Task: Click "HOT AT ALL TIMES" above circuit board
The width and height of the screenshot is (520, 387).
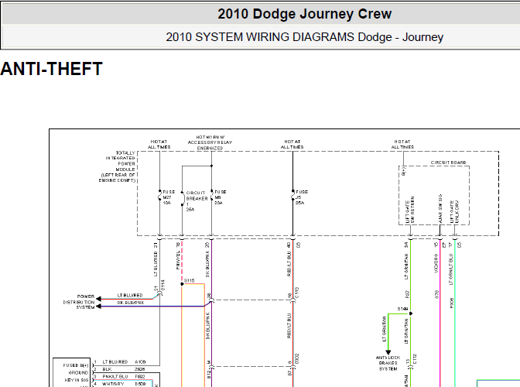Action: 402,144
